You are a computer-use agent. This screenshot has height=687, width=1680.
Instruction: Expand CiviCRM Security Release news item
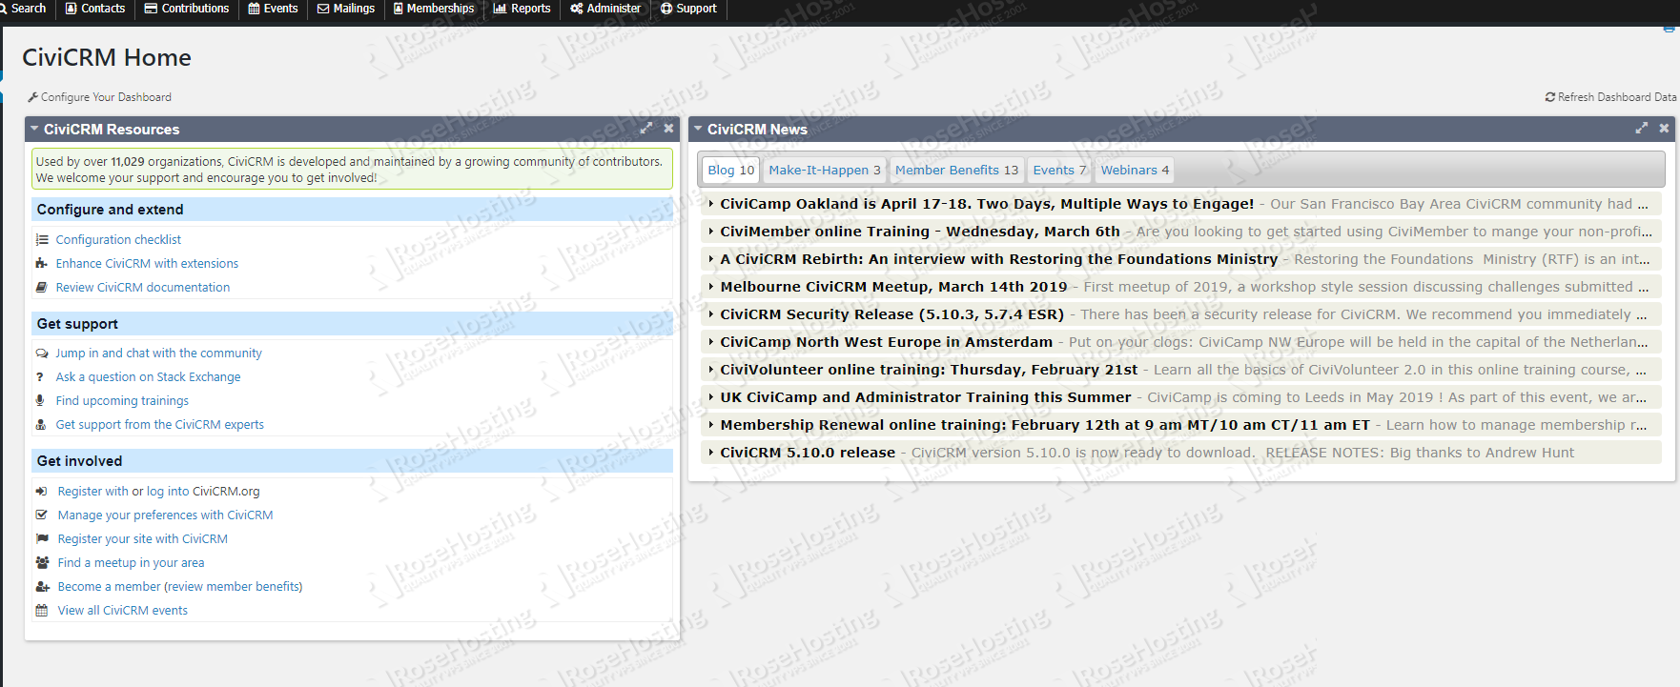(x=1181, y=314)
